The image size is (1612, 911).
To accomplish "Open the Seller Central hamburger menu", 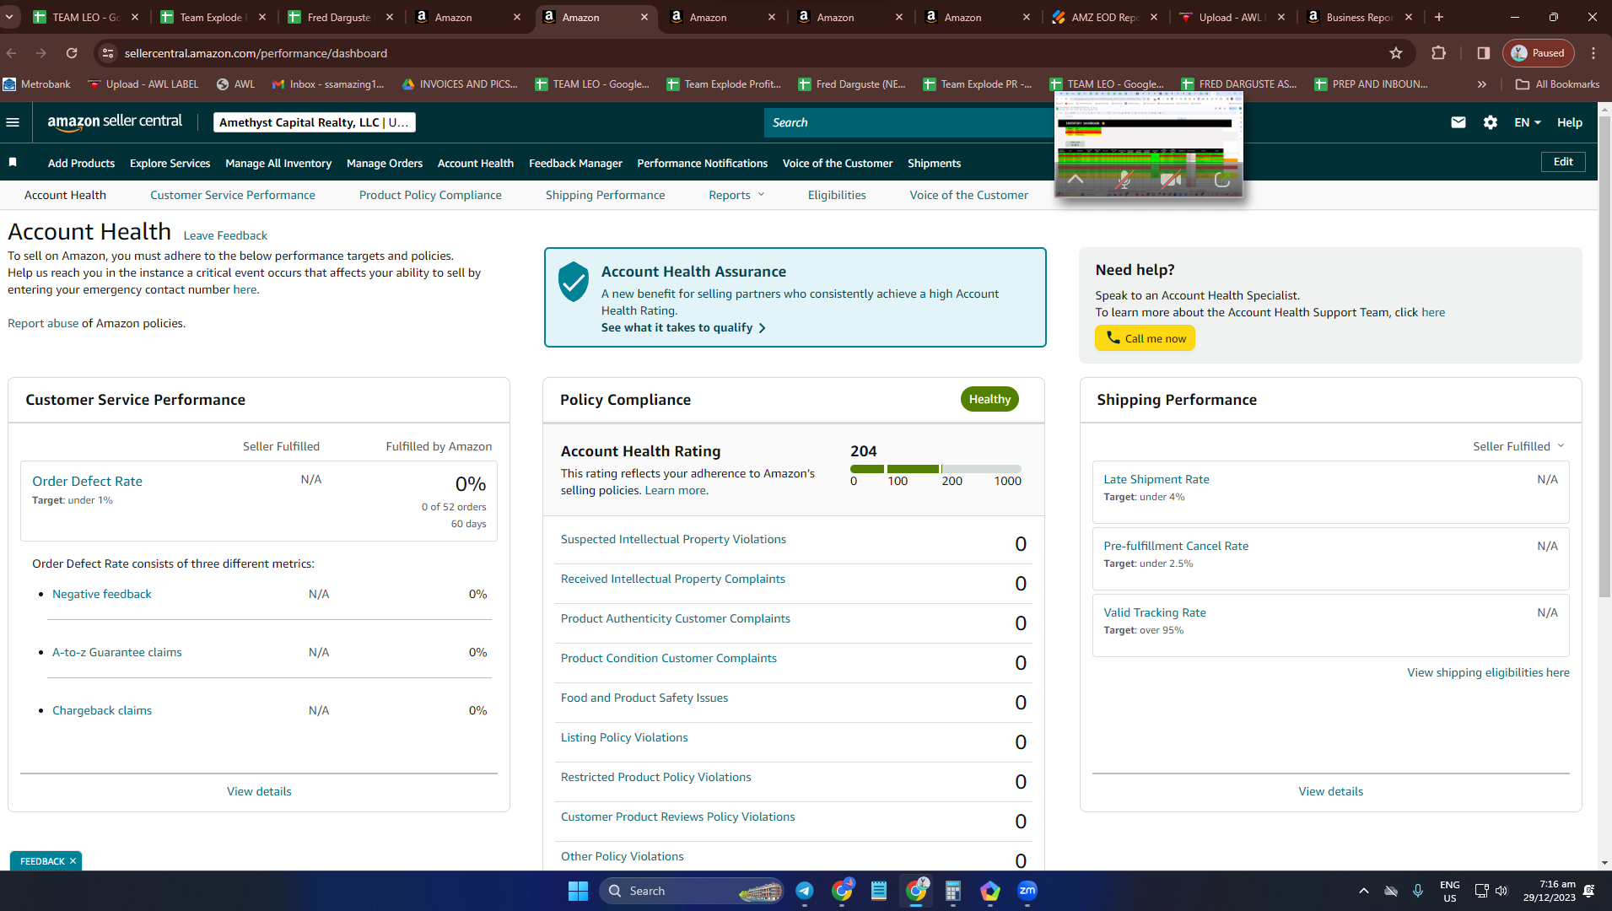I will (x=13, y=122).
